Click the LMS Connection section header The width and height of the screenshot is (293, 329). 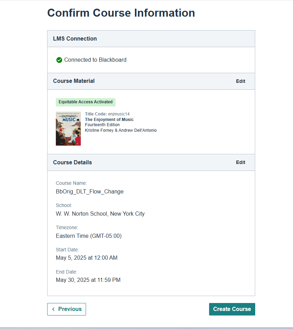pyautogui.click(x=75, y=38)
